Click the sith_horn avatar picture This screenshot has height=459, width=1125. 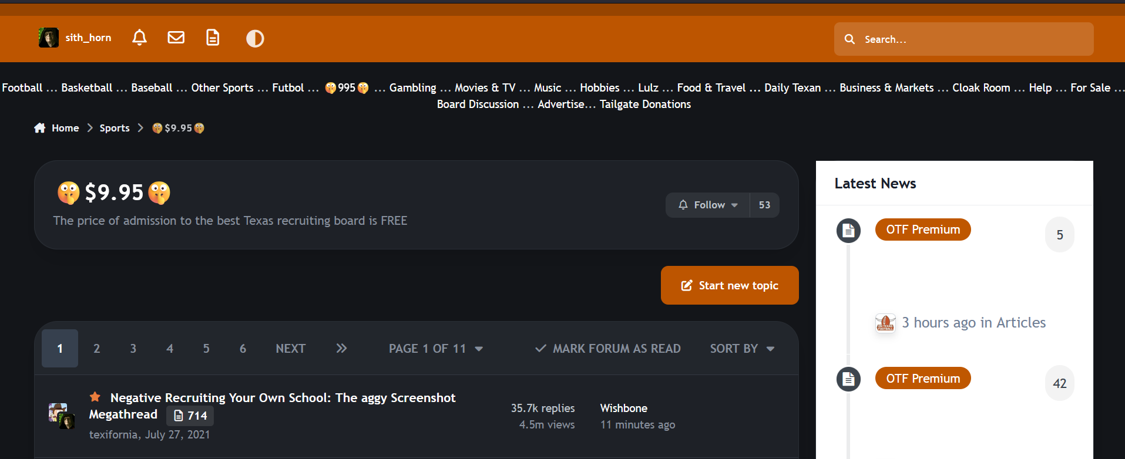pyautogui.click(x=49, y=38)
